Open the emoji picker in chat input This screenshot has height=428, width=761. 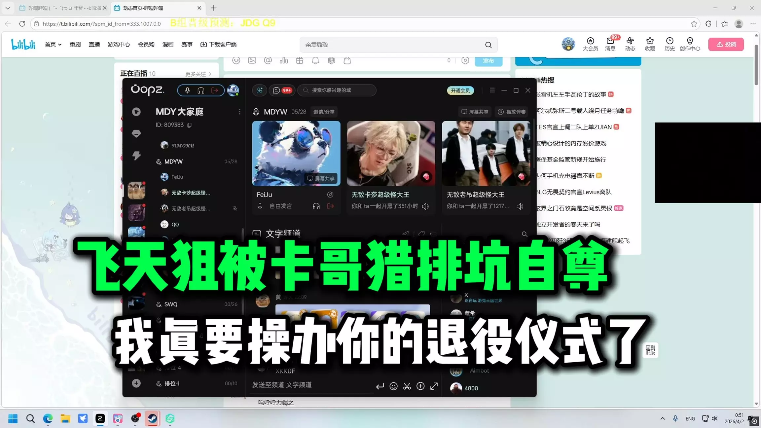click(x=393, y=386)
